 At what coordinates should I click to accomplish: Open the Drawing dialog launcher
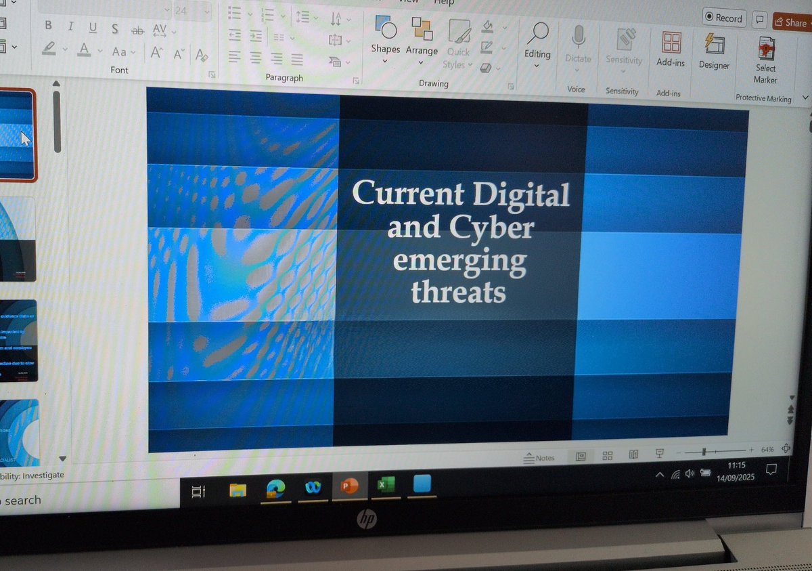(511, 87)
